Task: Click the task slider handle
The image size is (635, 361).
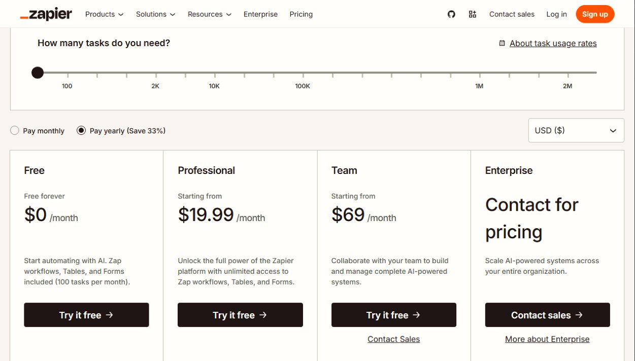Action: point(38,73)
